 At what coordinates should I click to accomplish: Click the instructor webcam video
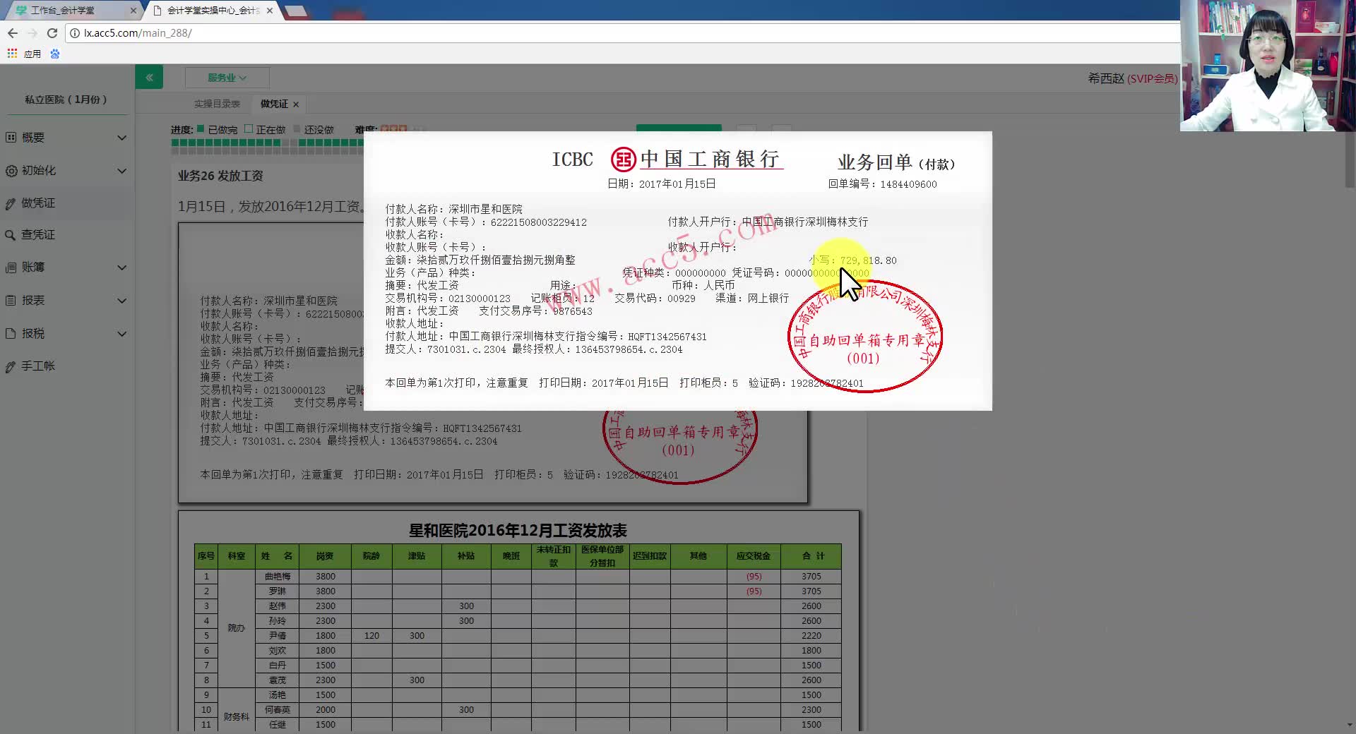click(x=1268, y=66)
